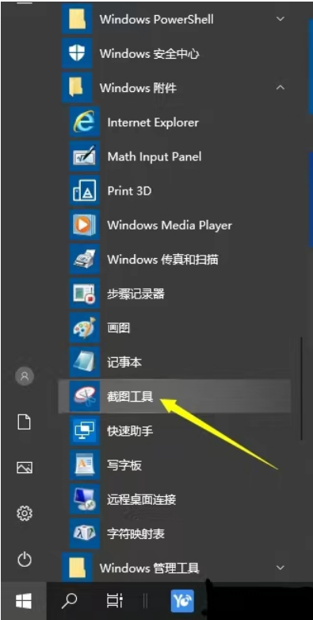
Task: Select the Windows Media Player label
Action: [x=170, y=225]
